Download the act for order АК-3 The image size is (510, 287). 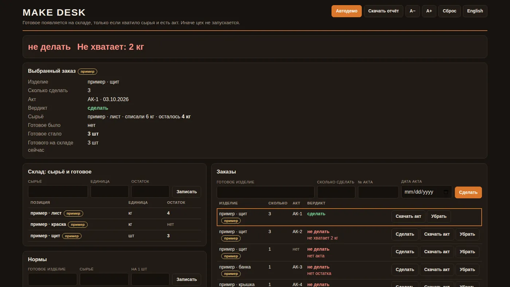tap(437, 270)
